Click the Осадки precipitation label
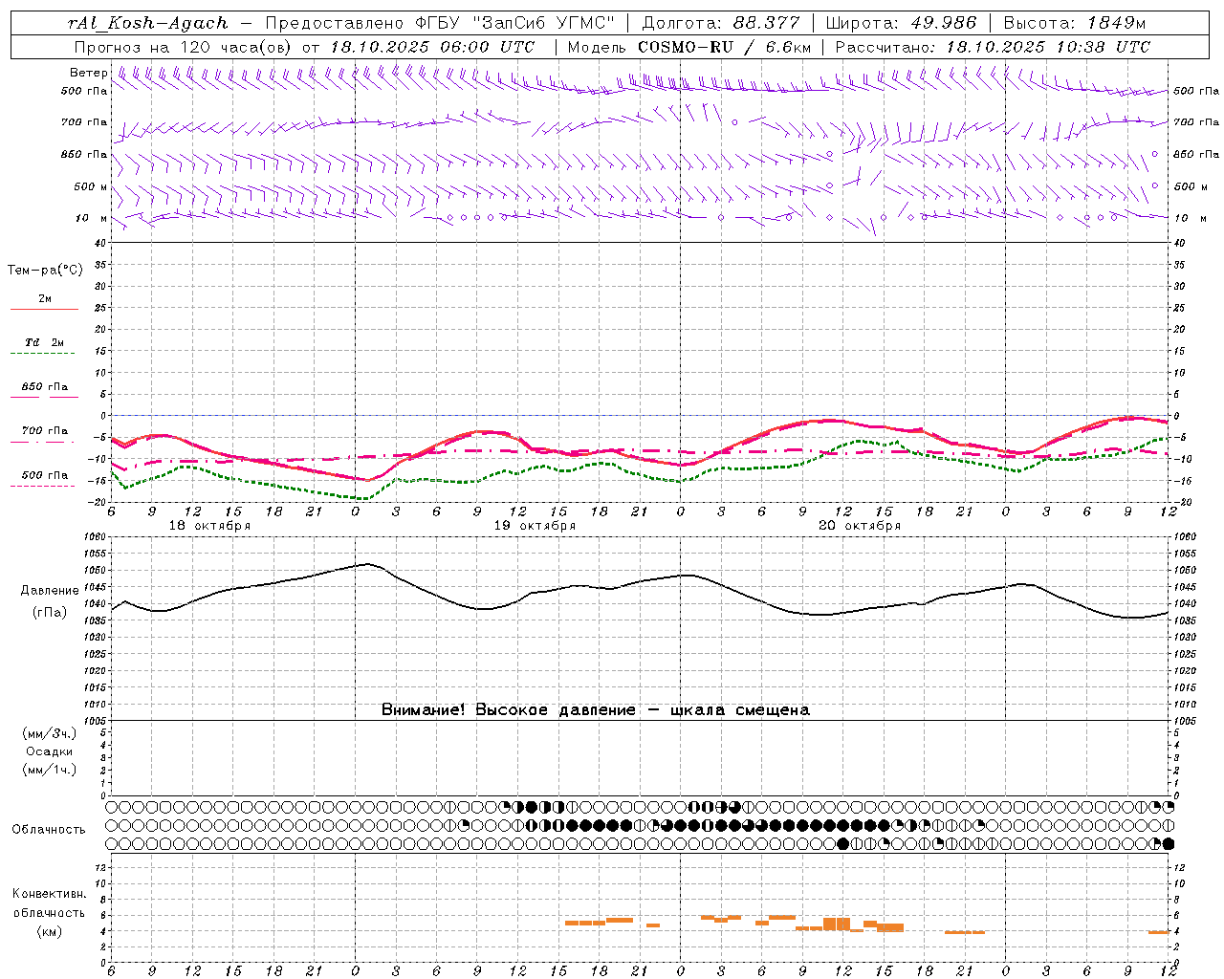The height and width of the screenshot is (979, 1224). tap(50, 751)
